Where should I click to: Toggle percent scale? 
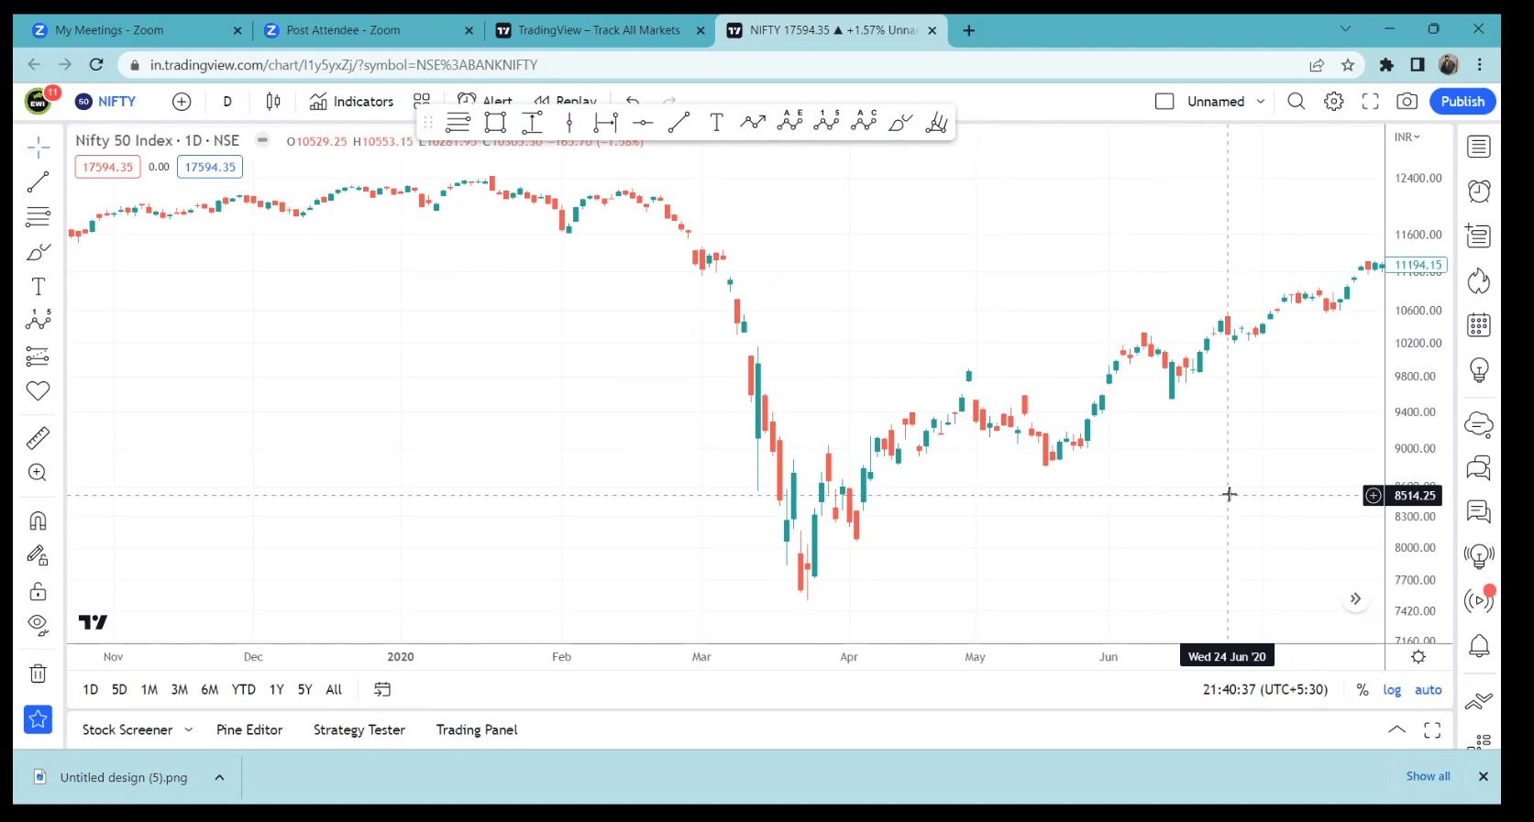coord(1362,690)
